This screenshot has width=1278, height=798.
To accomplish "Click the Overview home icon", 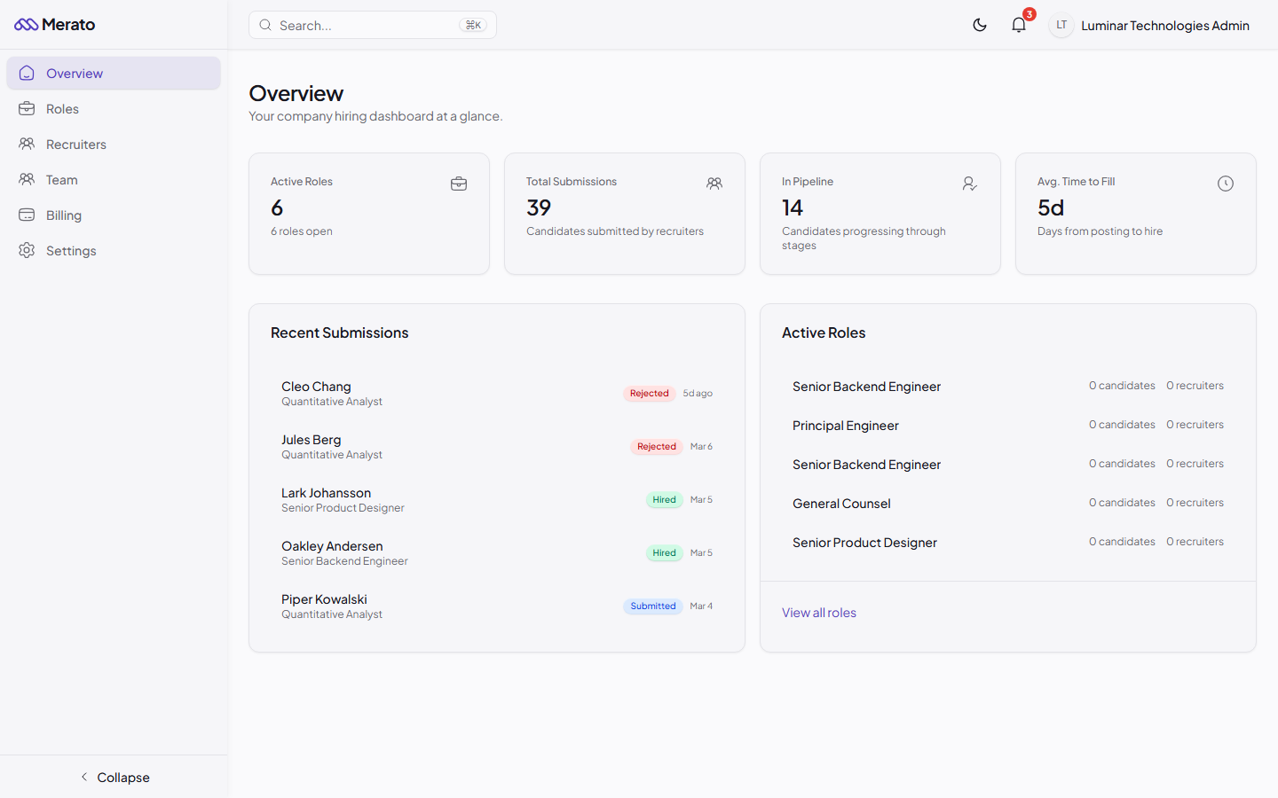I will point(27,73).
